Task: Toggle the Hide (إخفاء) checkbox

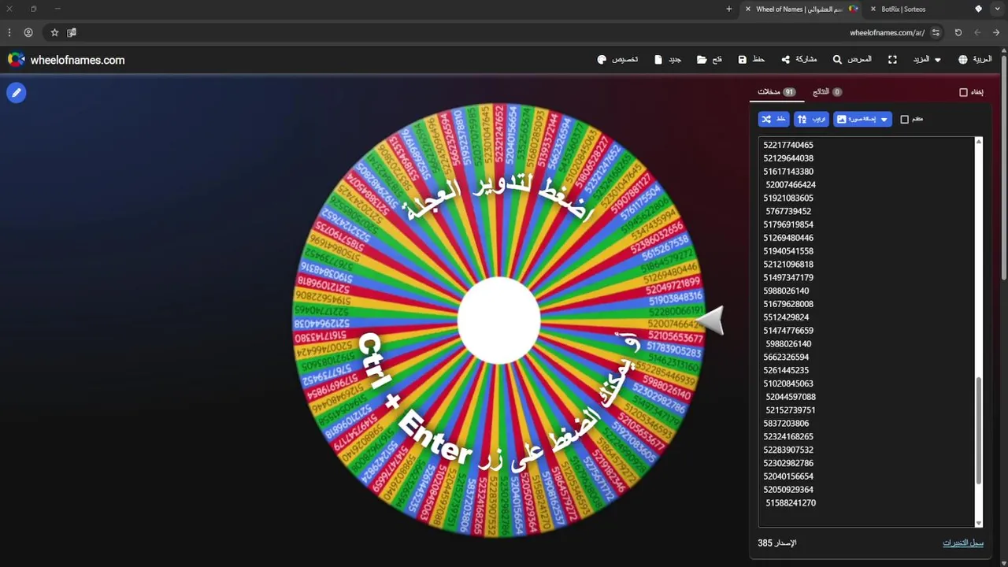Action: [x=963, y=92]
